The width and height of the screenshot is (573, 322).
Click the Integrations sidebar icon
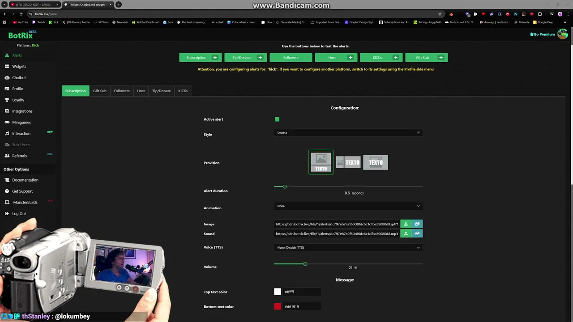[x=7, y=111]
